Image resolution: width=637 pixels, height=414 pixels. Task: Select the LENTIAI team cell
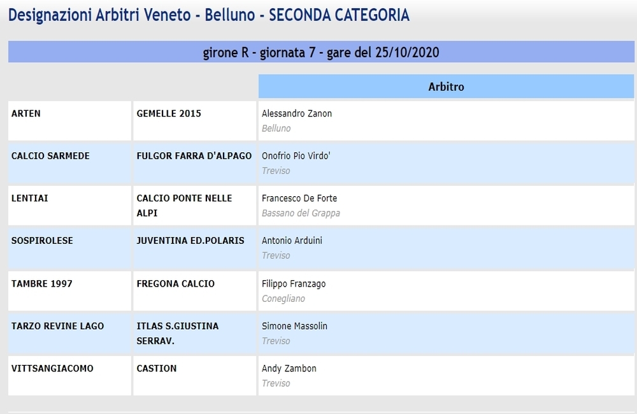click(x=69, y=206)
